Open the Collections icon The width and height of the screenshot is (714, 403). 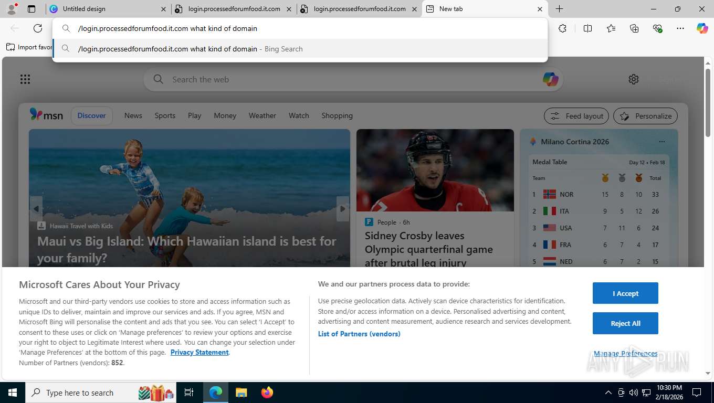pos(634,28)
